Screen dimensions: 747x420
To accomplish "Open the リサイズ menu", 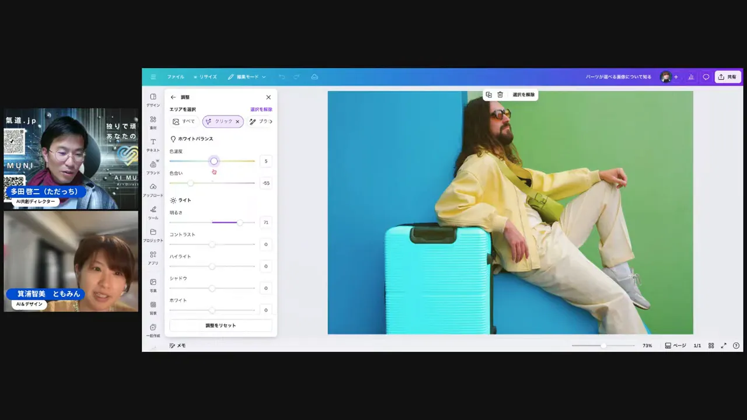I will coord(205,77).
